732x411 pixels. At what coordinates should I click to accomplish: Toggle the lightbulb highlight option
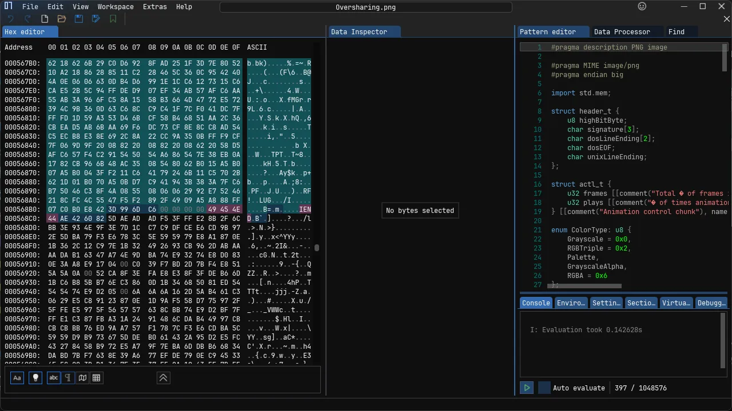pos(35,377)
